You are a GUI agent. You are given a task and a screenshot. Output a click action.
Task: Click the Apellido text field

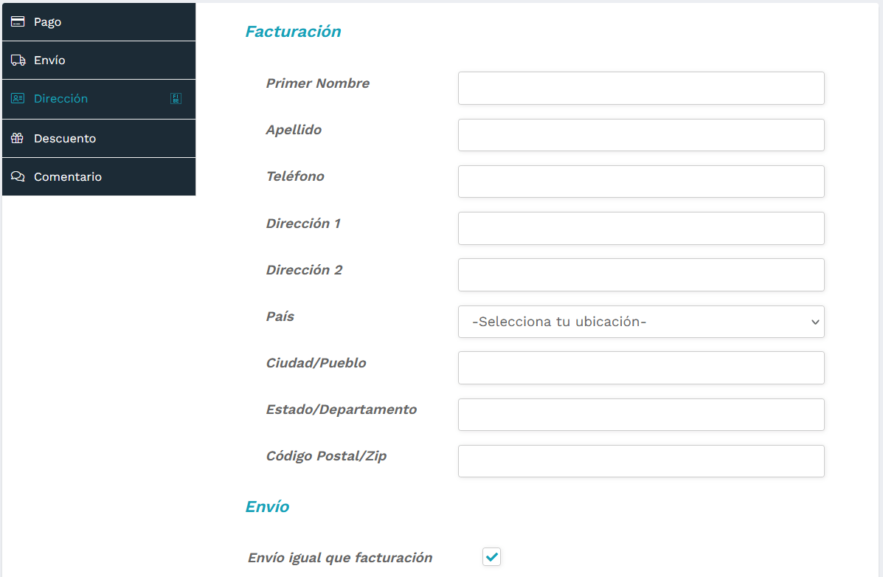[x=640, y=134]
